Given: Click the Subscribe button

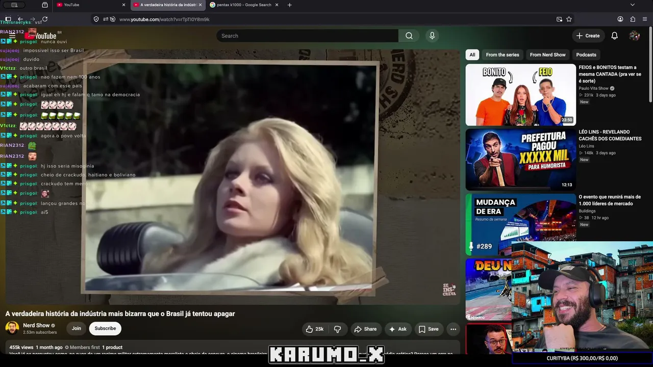Looking at the screenshot, I should click(105, 329).
